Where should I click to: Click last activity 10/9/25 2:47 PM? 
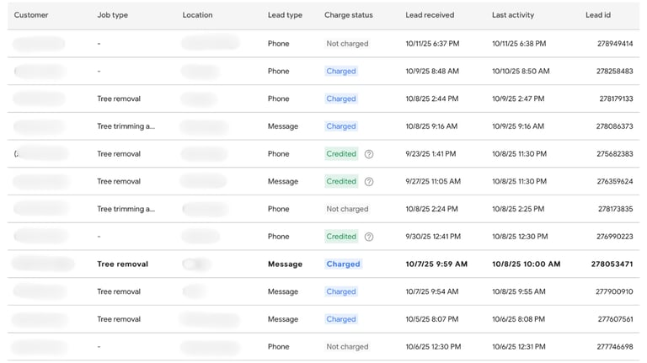(518, 99)
